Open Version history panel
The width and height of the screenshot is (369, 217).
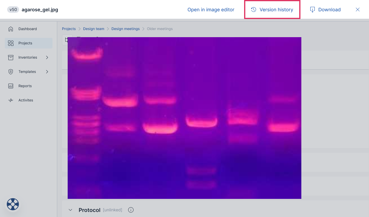272,10
